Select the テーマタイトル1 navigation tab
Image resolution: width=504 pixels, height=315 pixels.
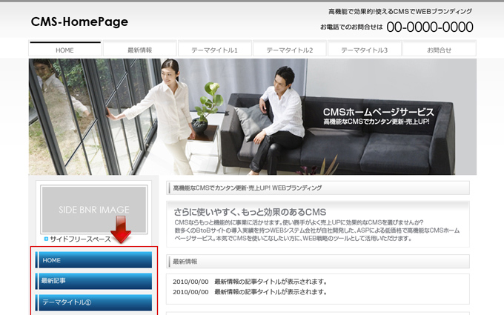coord(214,50)
